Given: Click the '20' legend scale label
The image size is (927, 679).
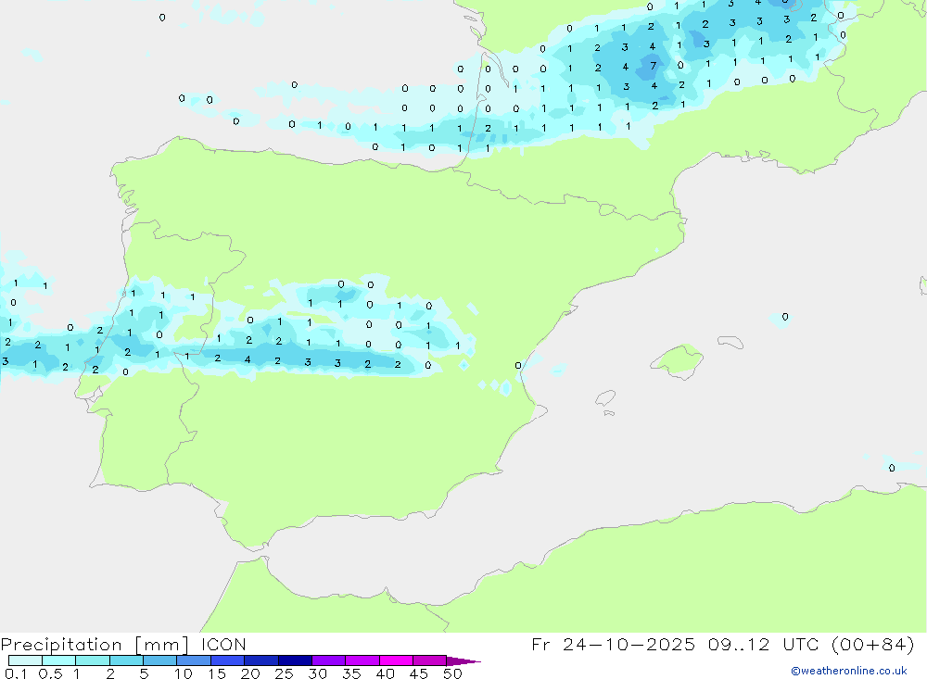Looking at the screenshot, I should pos(250,673).
